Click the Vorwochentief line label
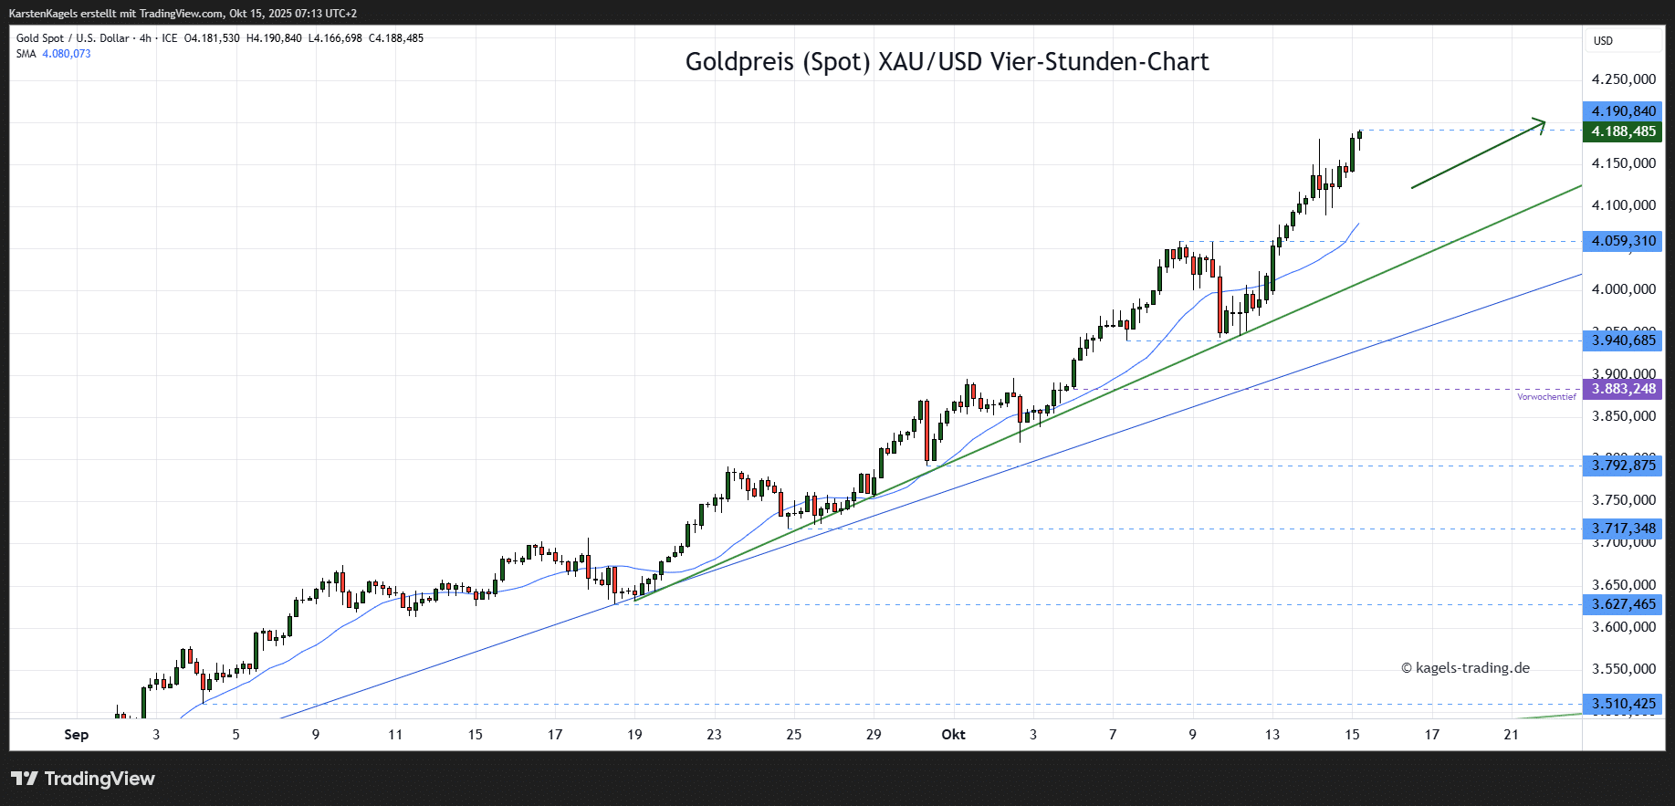1675x806 pixels. [x=1546, y=397]
